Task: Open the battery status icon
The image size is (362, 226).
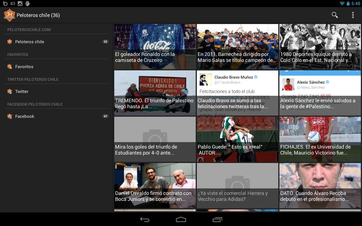Action: [x=348, y=3]
